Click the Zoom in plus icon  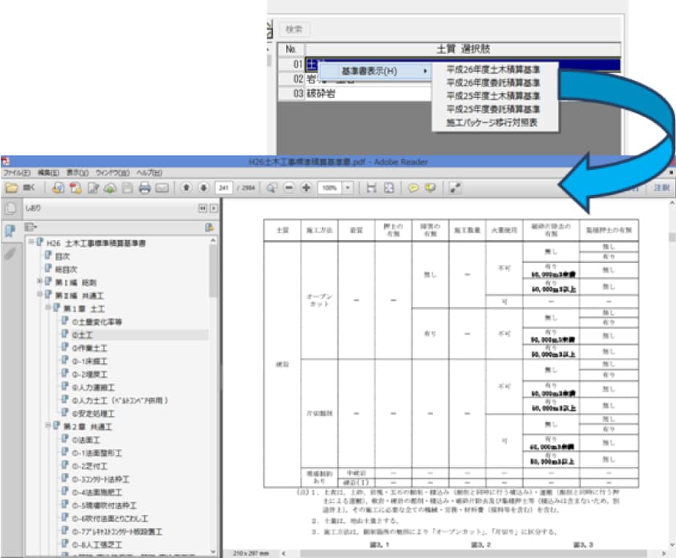pos(306,188)
